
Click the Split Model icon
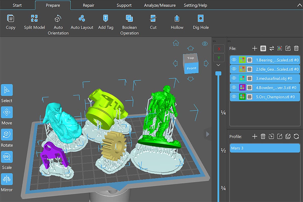[x=34, y=19]
